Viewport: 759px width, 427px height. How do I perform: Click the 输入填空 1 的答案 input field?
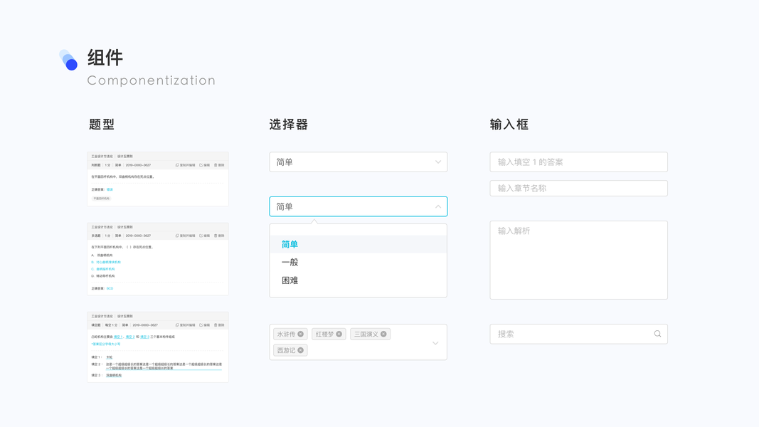point(578,162)
